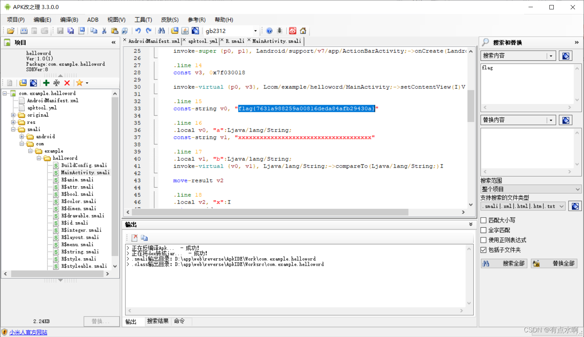Click the home house icon
The width and height of the screenshot is (584, 337).
pyautogui.click(x=303, y=31)
